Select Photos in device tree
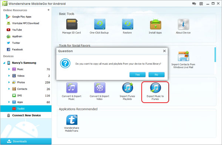222x145 pixels. pos(21,82)
